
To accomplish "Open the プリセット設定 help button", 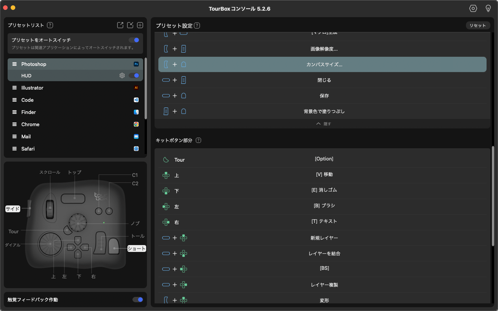I will [x=197, y=25].
